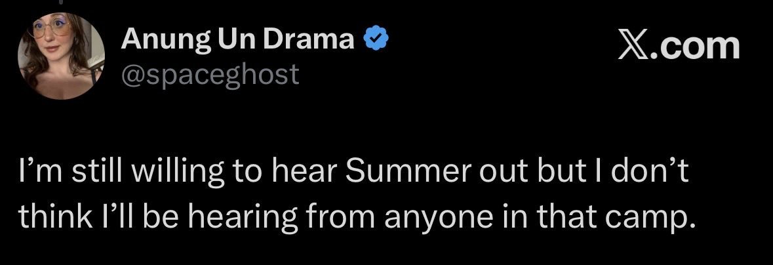Image resolution: width=773 pixels, height=265 pixels.
Task: Click the word "think" starting the second line
Action: [52, 216]
